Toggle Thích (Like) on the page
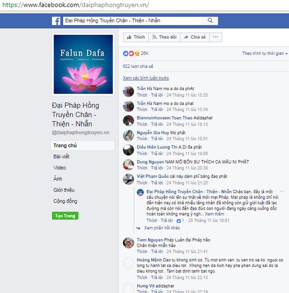The width and height of the screenshot is (289, 293). coord(136,37)
